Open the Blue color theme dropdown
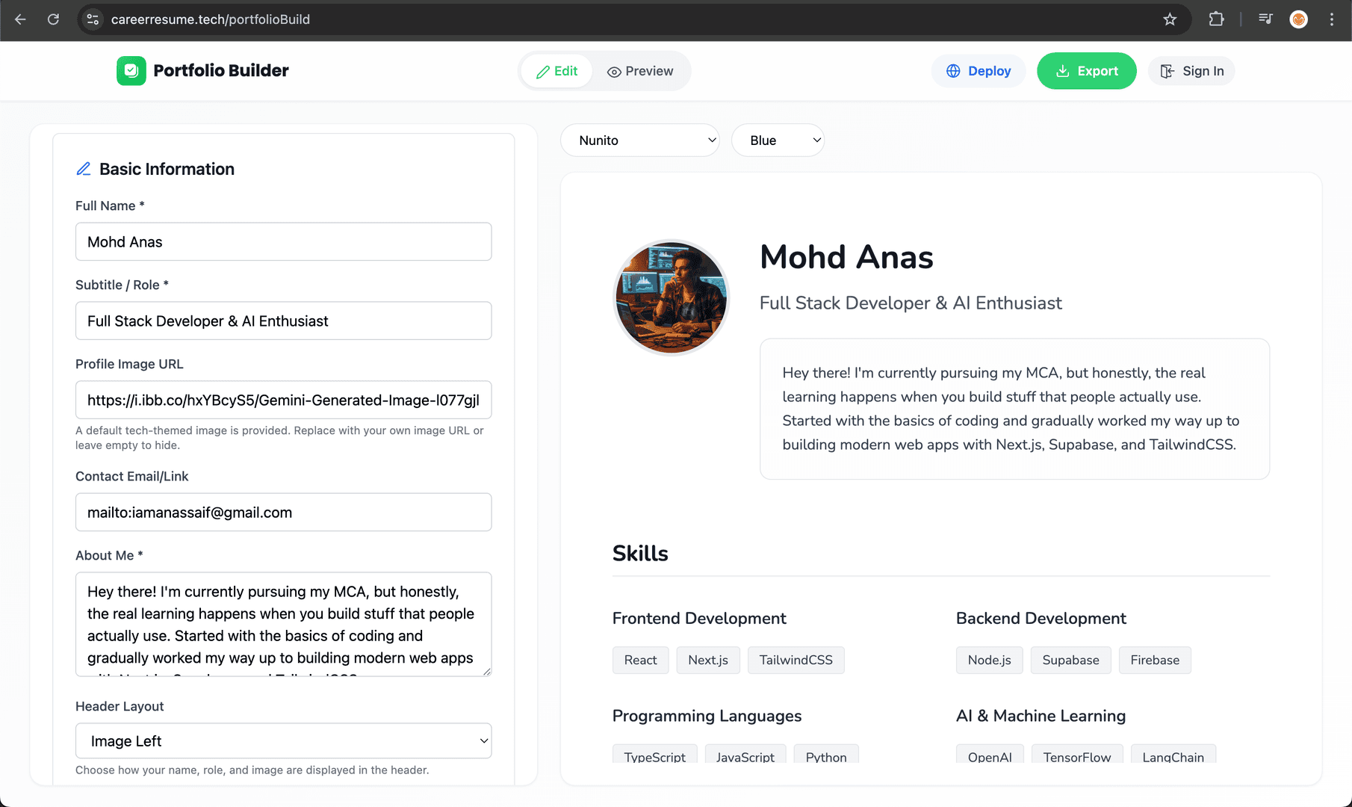Screen dimensions: 1352x807 click(x=778, y=140)
